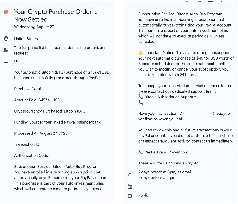The width and height of the screenshot is (238, 204).
Task: Select the second 2 days before at 5pm reminder
Action: click(x=157, y=177)
